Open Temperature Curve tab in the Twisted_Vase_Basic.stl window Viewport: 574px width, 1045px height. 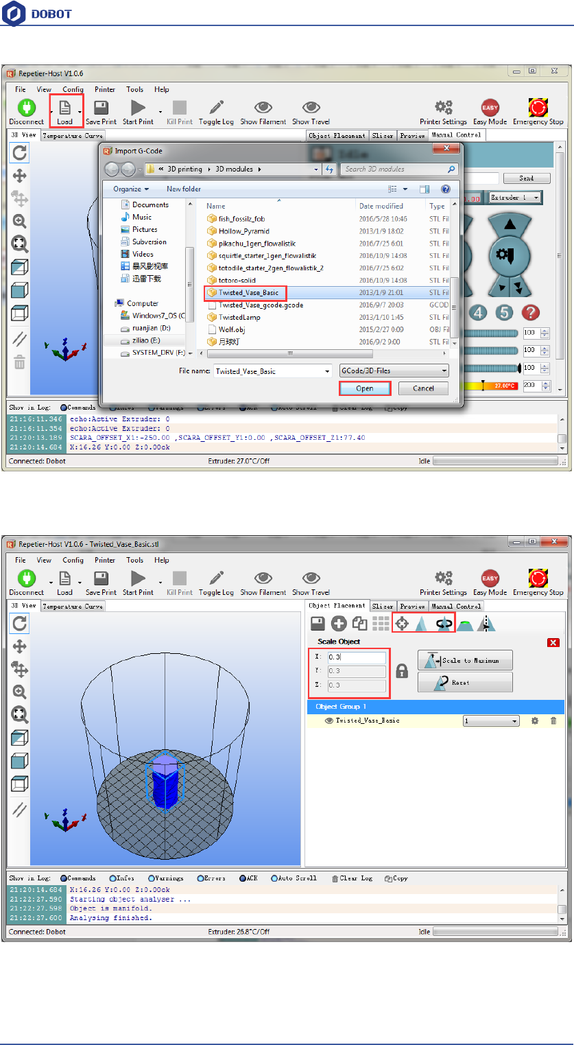coord(73,607)
